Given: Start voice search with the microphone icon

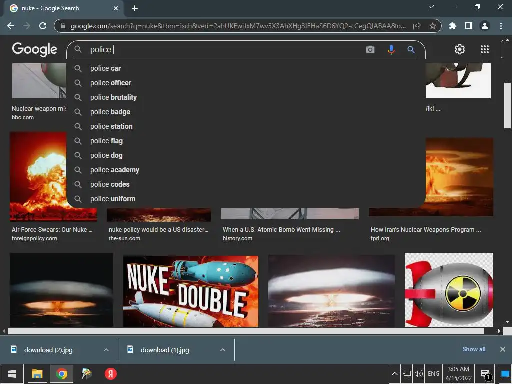Looking at the screenshot, I should click(x=391, y=49).
